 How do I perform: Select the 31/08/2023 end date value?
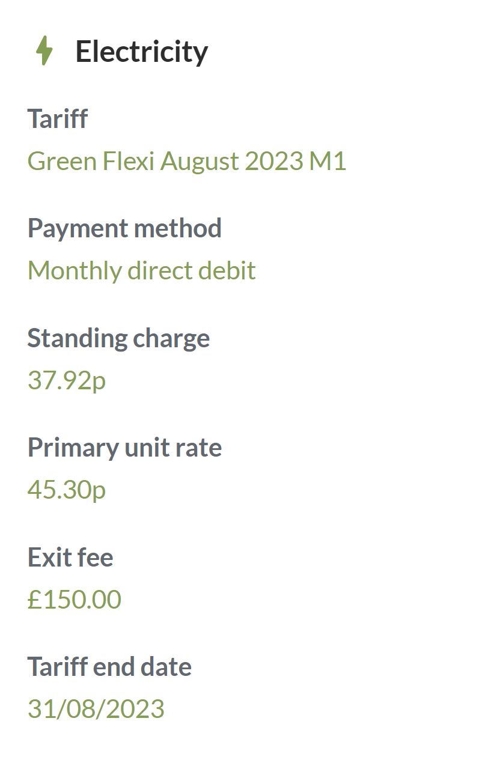tap(96, 709)
